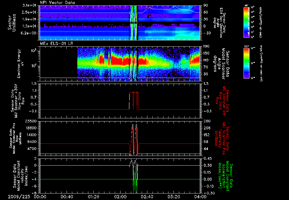Click the 00:00 time axis label

pos(40,197)
